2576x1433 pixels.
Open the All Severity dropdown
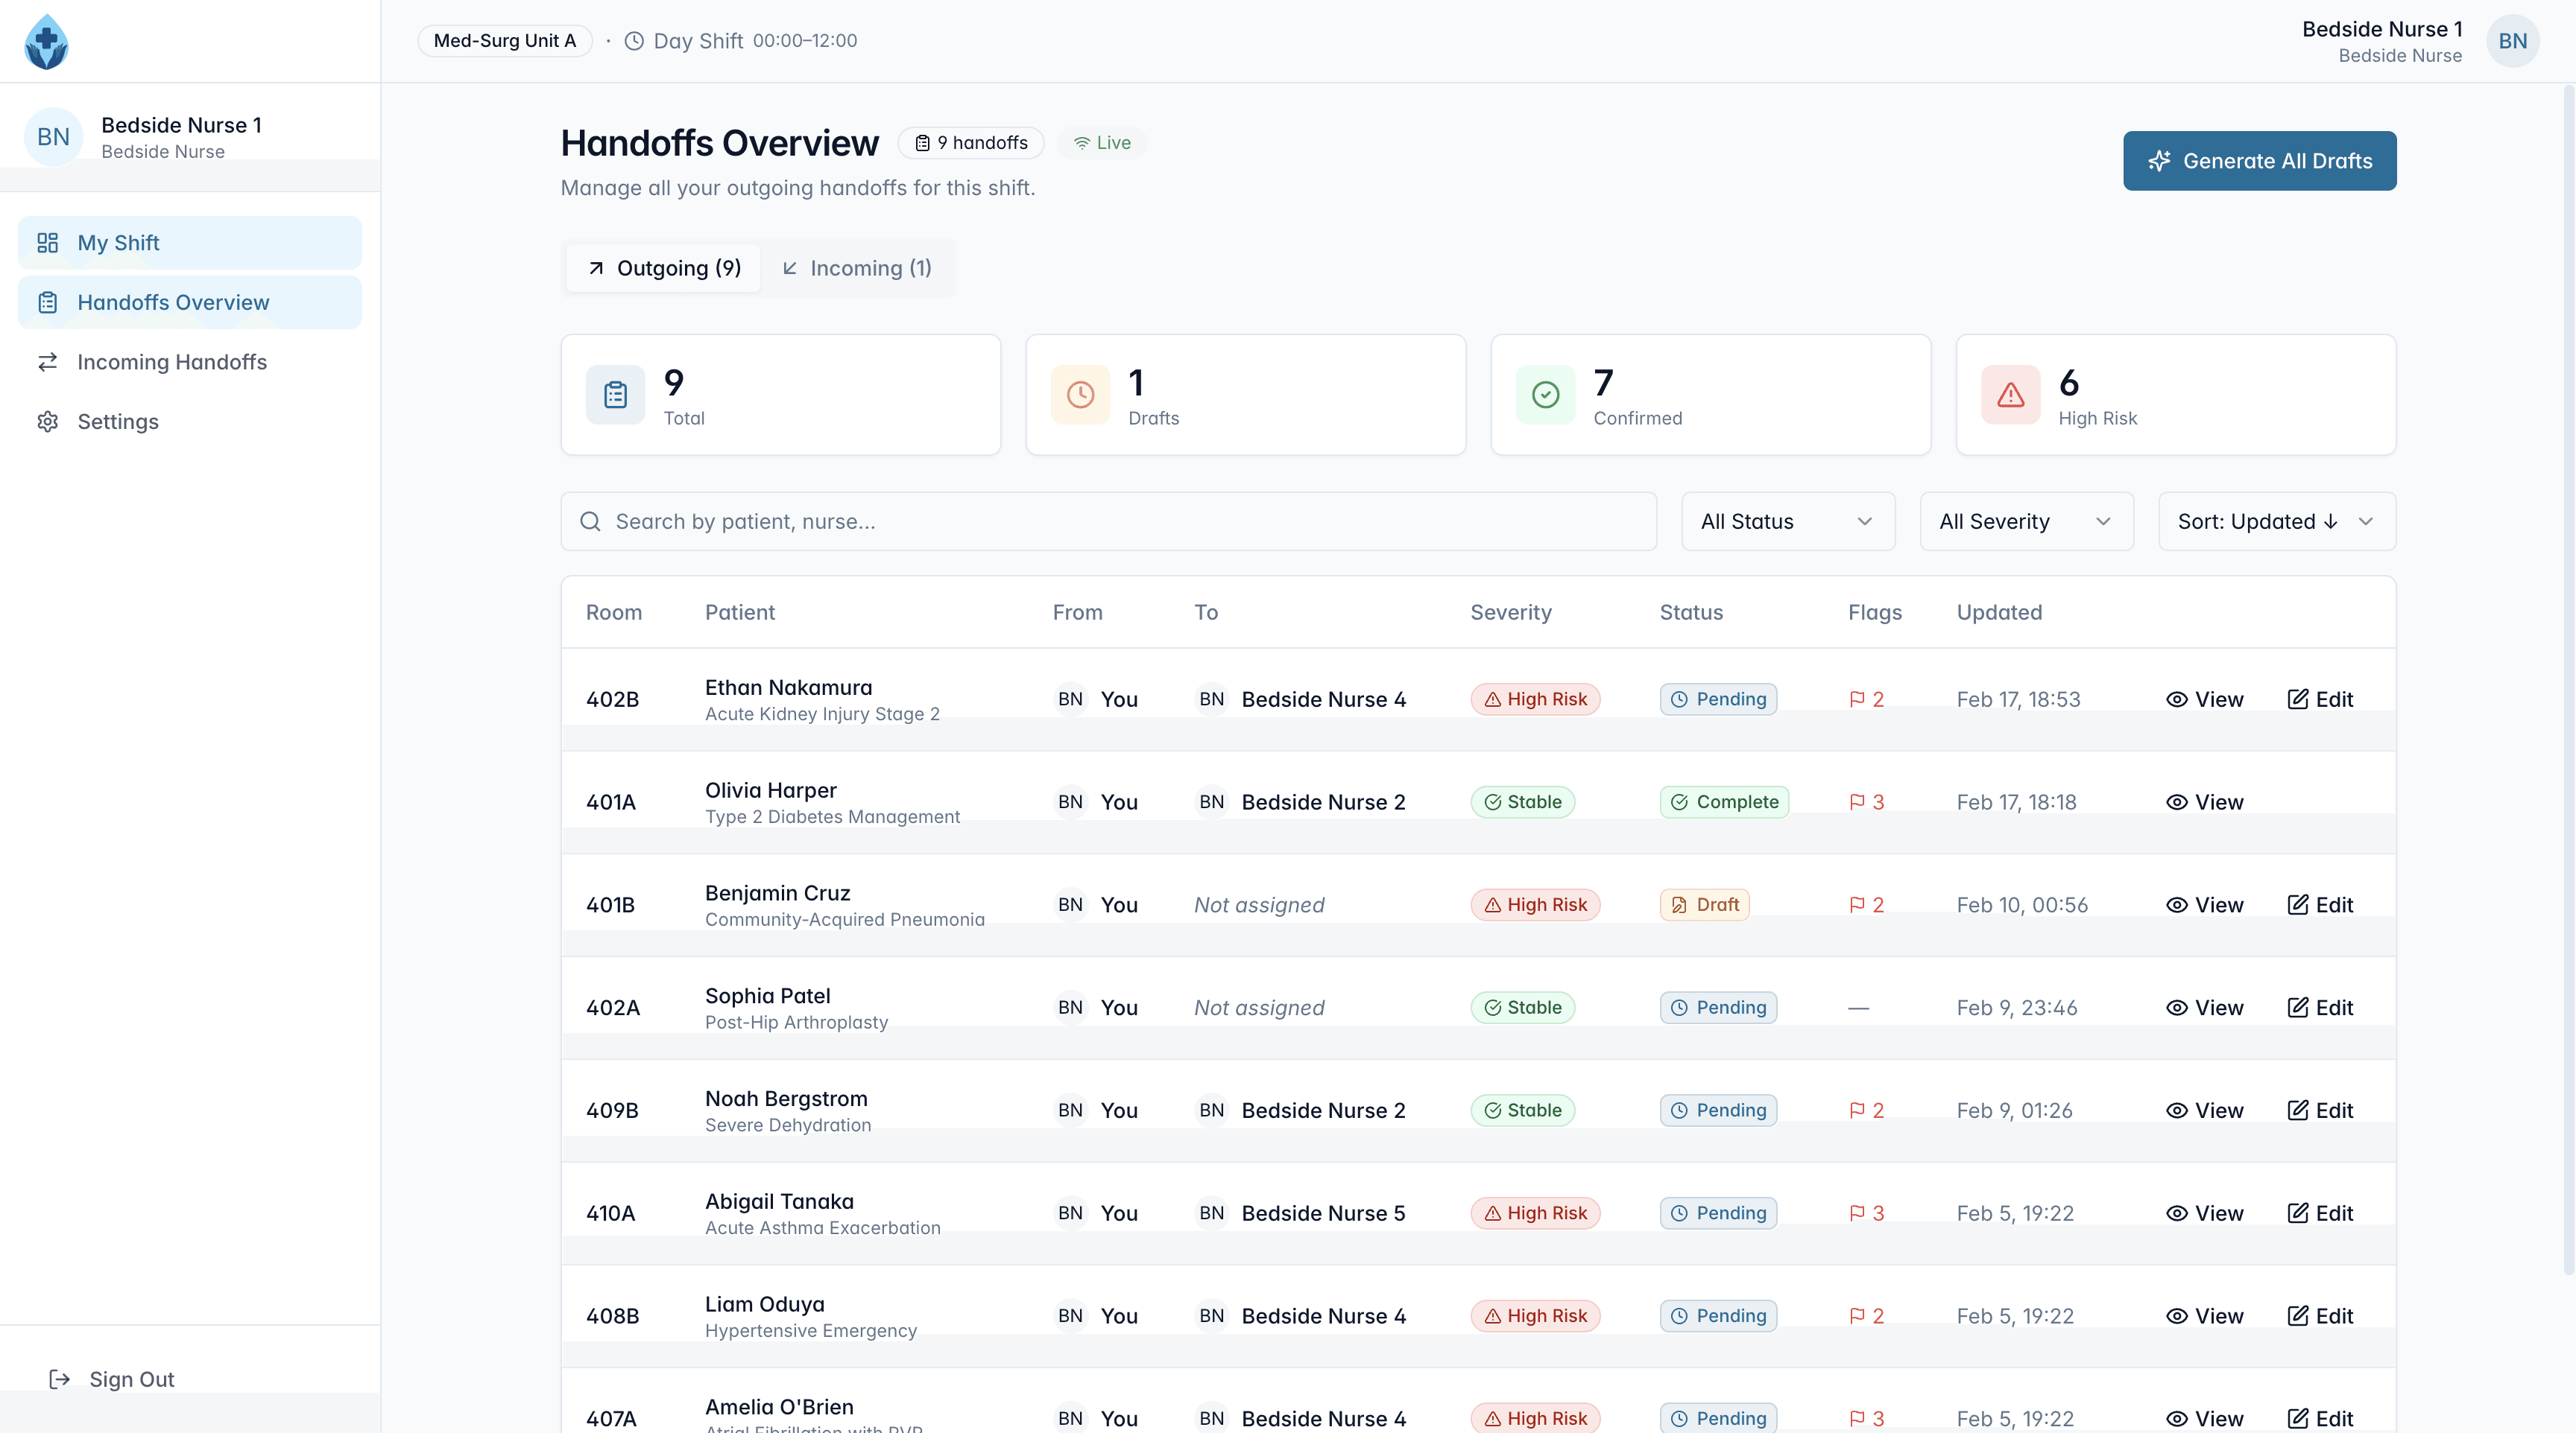click(2026, 521)
